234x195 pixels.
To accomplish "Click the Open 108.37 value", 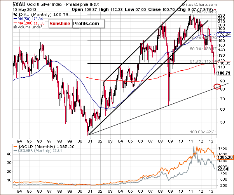I will [84, 9].
